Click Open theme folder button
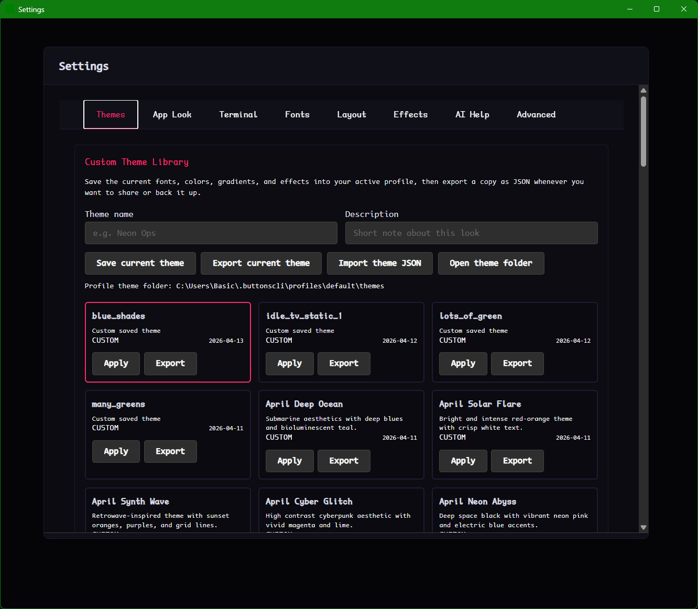Image resolution: width=698 pixels, height=609 pixels. (491, 263)
